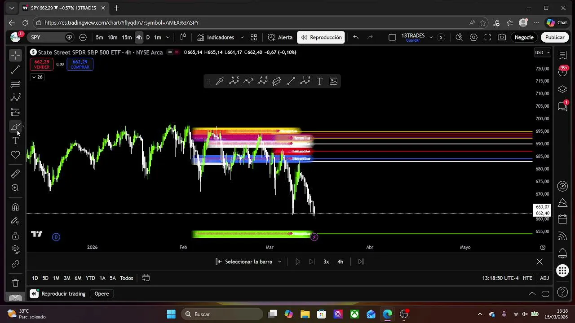Select the YTD date range

click(90, 278)
